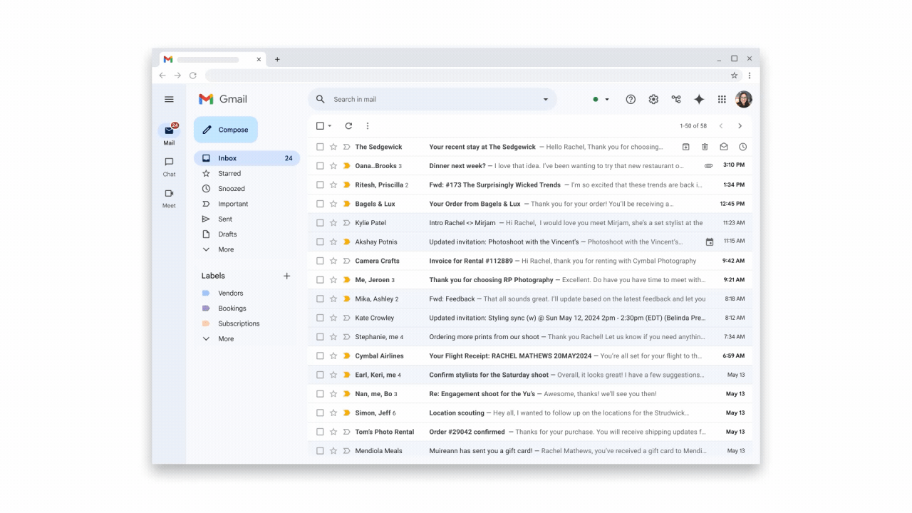Screen dimensions: 912x513
Task: Open the account profile avatar
Action: click(x=744, y=100)
